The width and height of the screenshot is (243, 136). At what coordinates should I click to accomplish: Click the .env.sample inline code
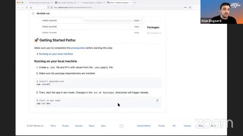point(101,67)
